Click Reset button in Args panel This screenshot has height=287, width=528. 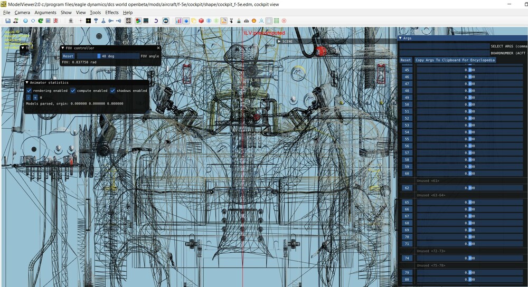coord(406,60)
